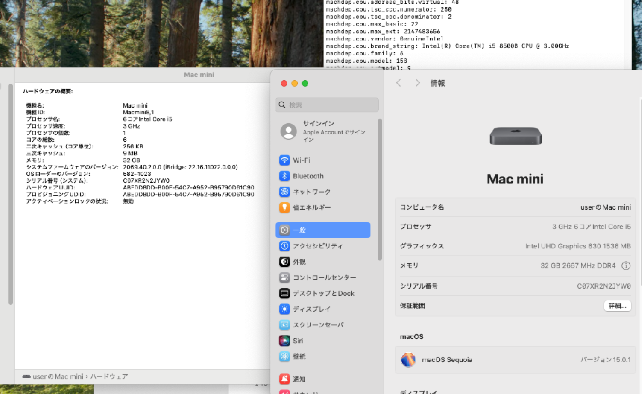Screen dimensions: 642x394
Task: Select the Siri sidebar label
Action: (x=298, y=341)
